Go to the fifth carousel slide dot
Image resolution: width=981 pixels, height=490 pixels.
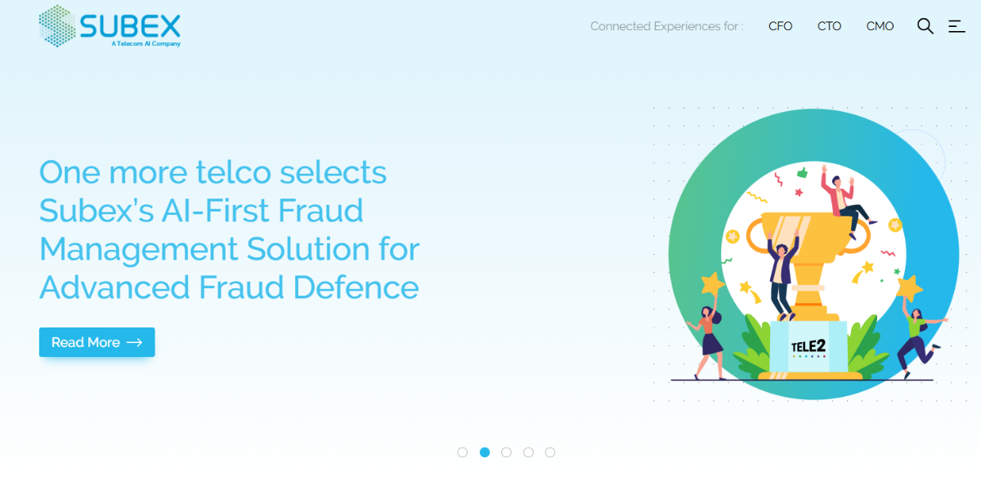[x=550, y=452]
